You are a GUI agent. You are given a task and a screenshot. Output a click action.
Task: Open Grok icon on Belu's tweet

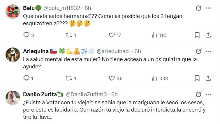[x=198, y=8]
